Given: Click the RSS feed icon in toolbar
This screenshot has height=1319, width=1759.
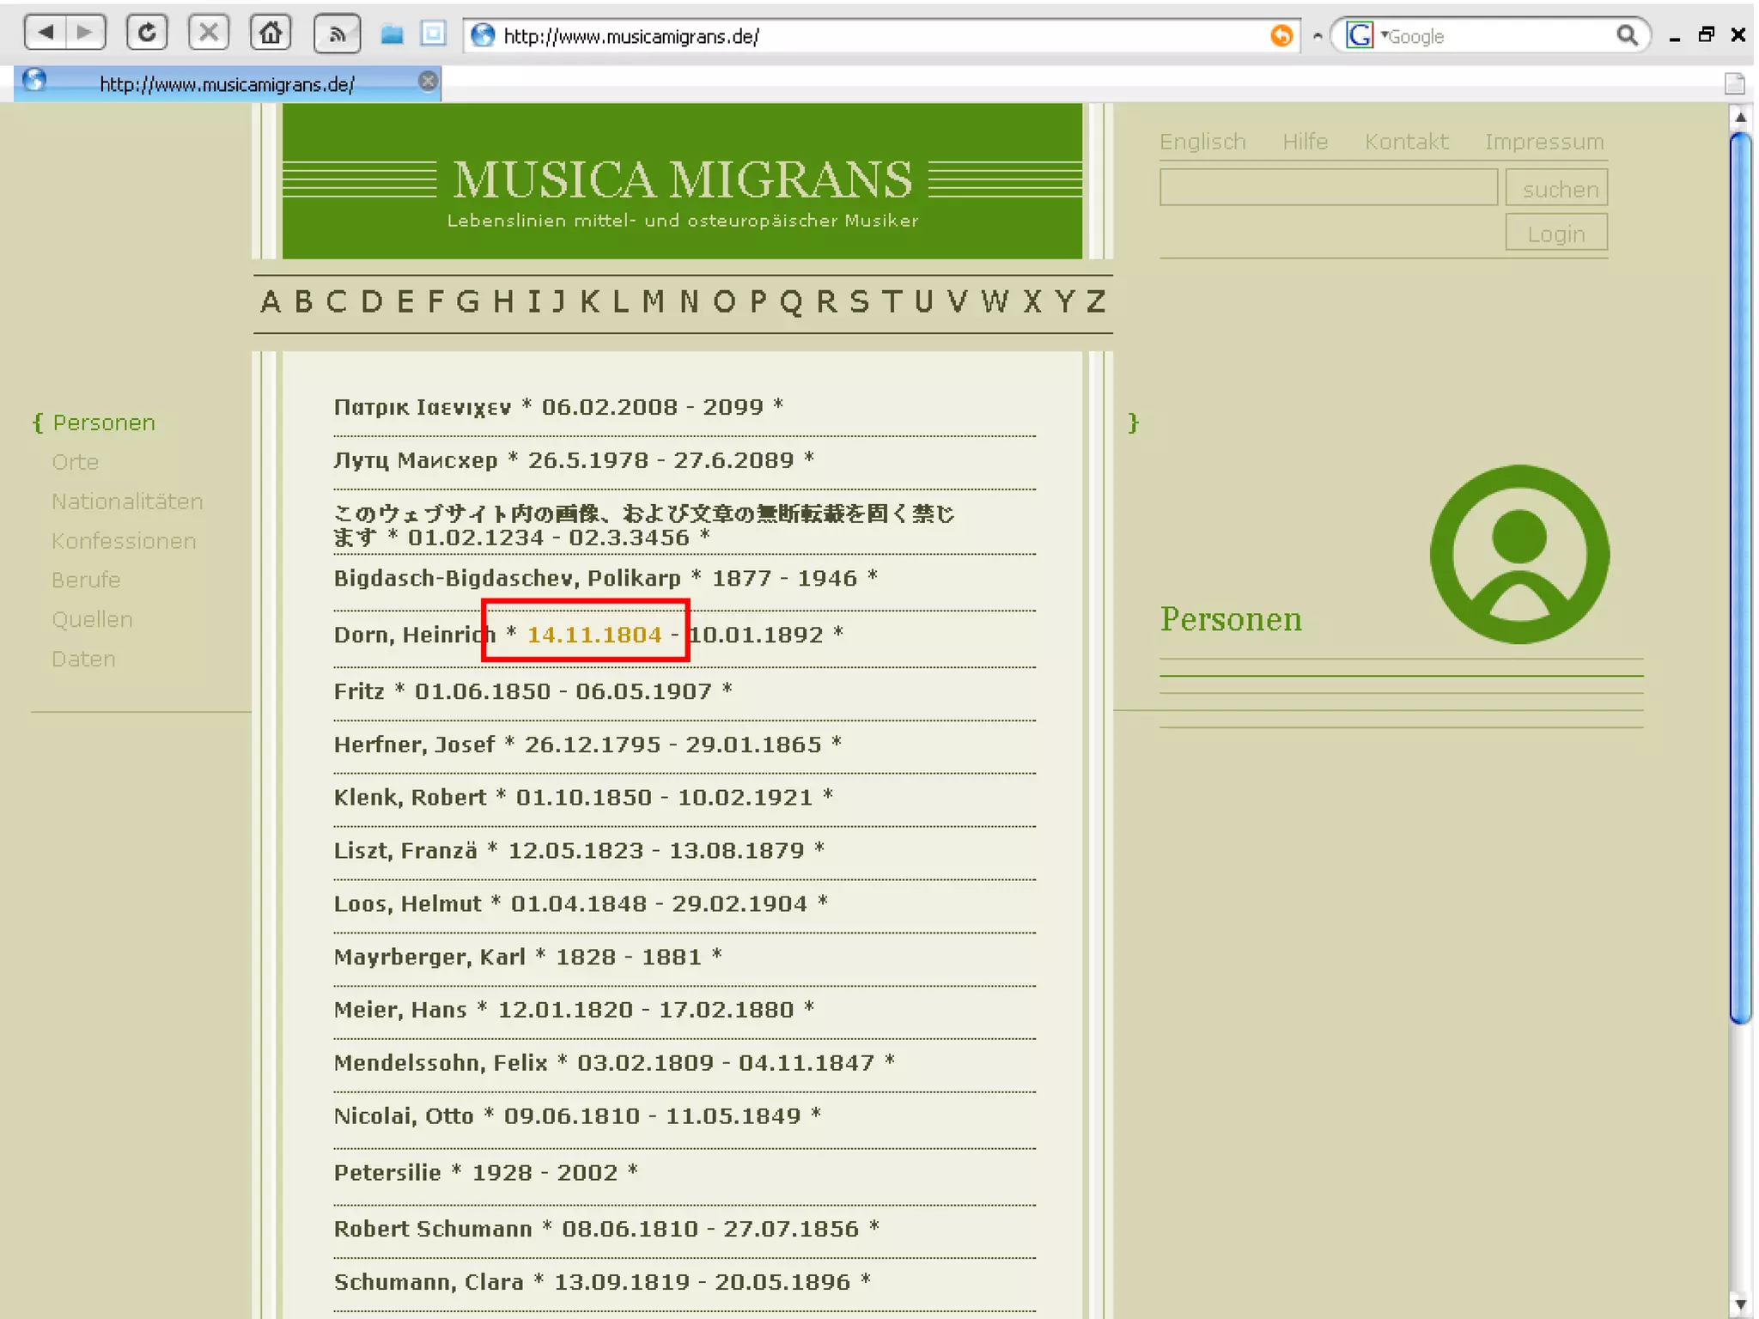Looking at the screenshot, I should coord(337,34).
